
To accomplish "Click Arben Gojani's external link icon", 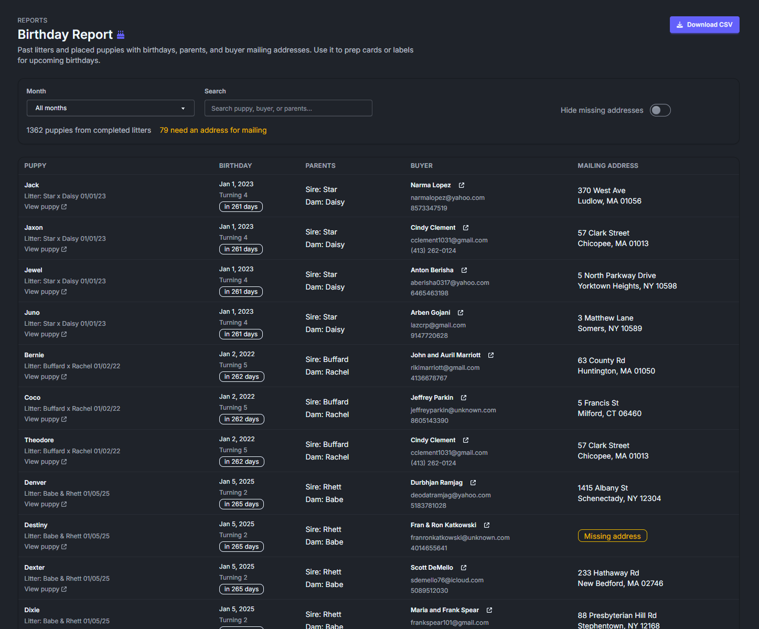I will pos(461,312).
